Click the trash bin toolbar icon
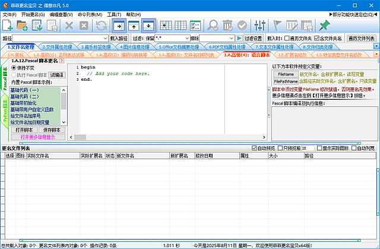The width and height of the screenshot is (380, 249). tap(226, 25)
